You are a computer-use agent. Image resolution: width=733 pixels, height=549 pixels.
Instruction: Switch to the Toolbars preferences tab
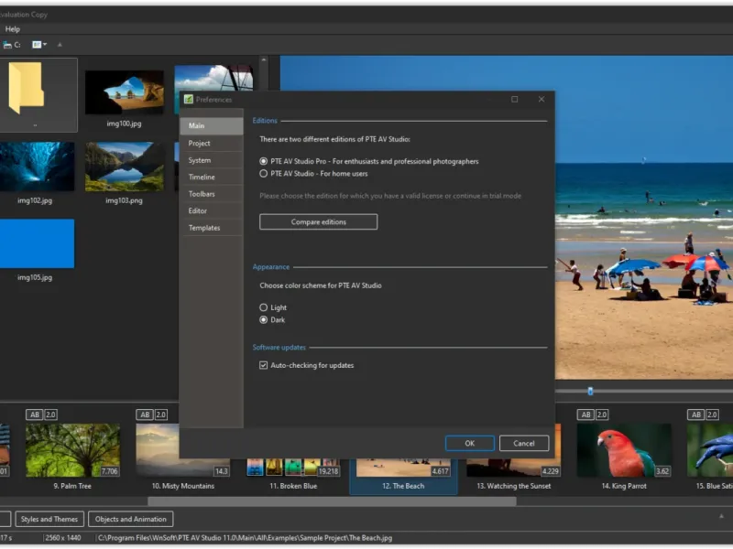coord(212,194)
